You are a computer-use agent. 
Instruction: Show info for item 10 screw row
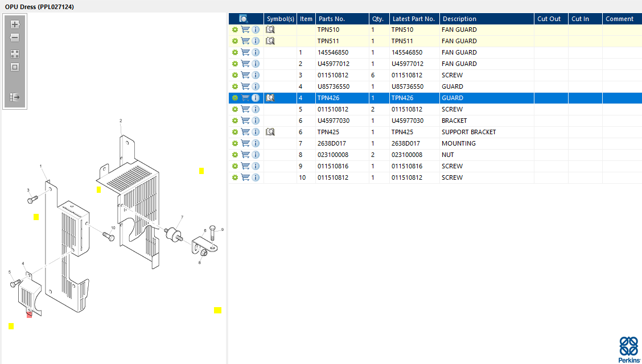pyautogui.click(x=256, y=177)
